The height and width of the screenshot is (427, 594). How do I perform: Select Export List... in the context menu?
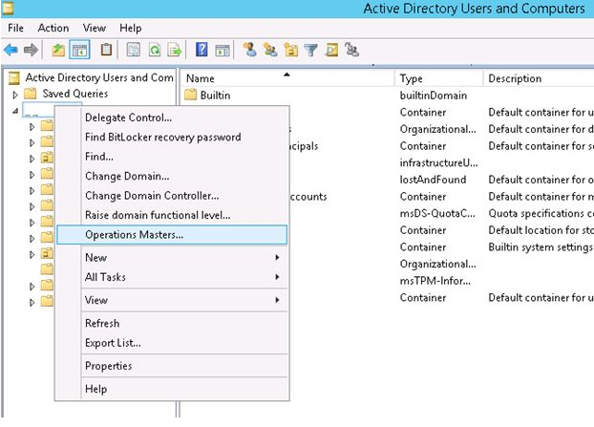[x=172, y=343]
